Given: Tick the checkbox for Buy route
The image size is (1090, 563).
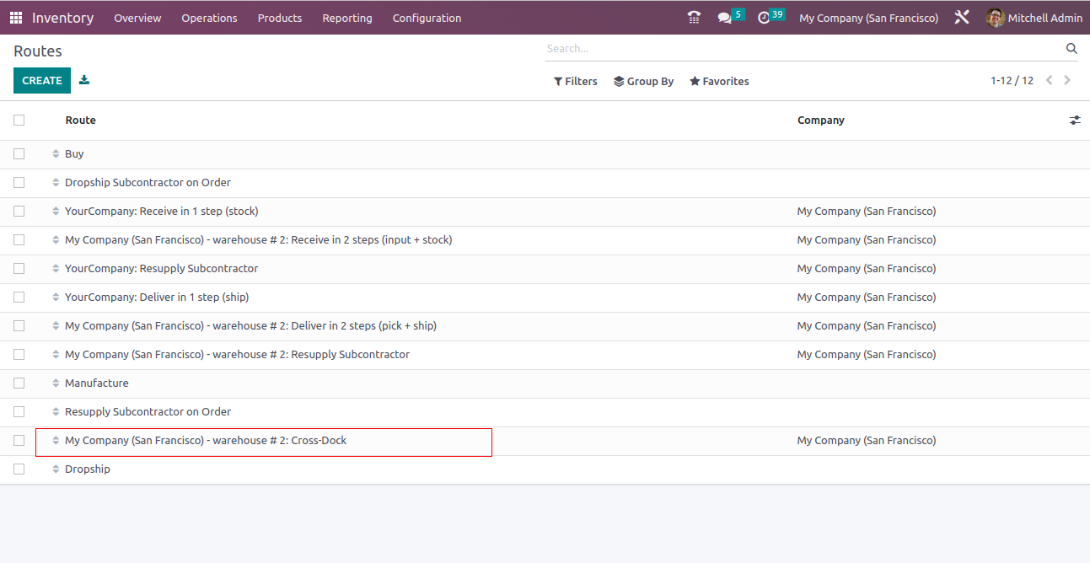Looking at the screenshot, I should (x=19, y=154).
